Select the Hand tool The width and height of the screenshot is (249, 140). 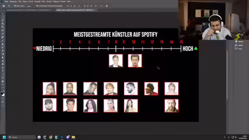coord(3,81)
